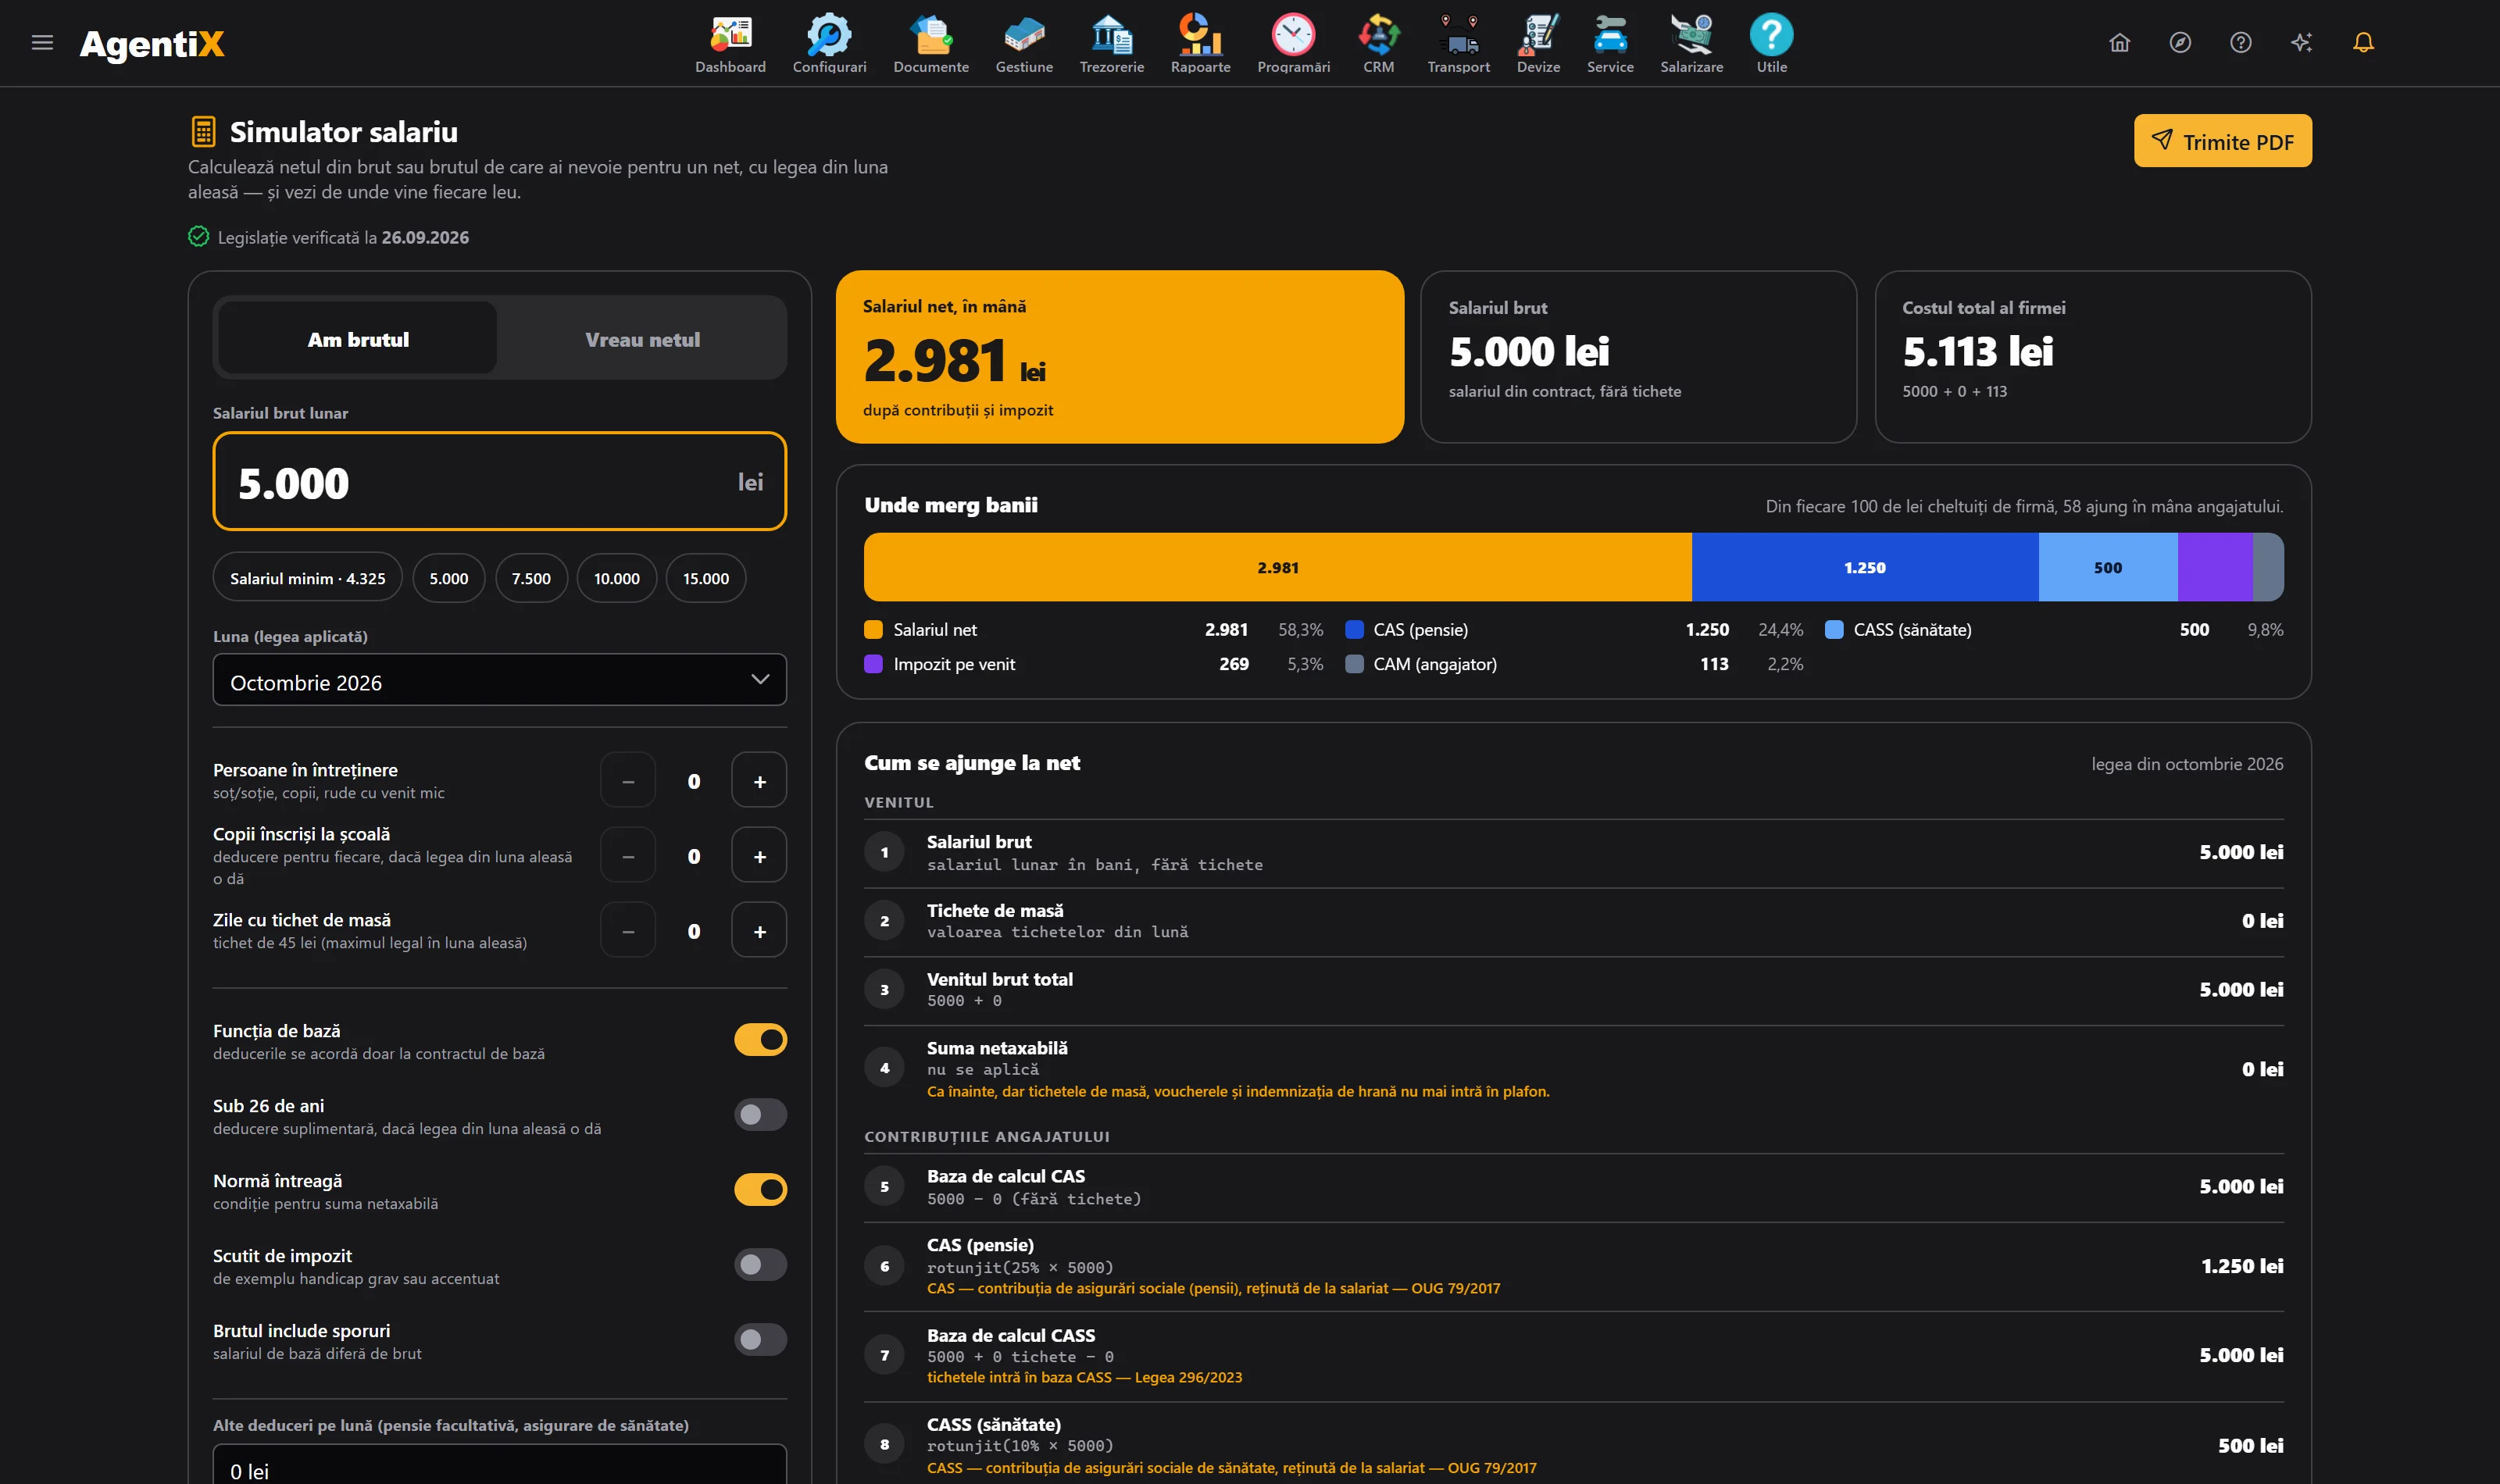Choose the 7.500 salary preset
This screenshot has height=1484, width=2500.
[531, 578]
